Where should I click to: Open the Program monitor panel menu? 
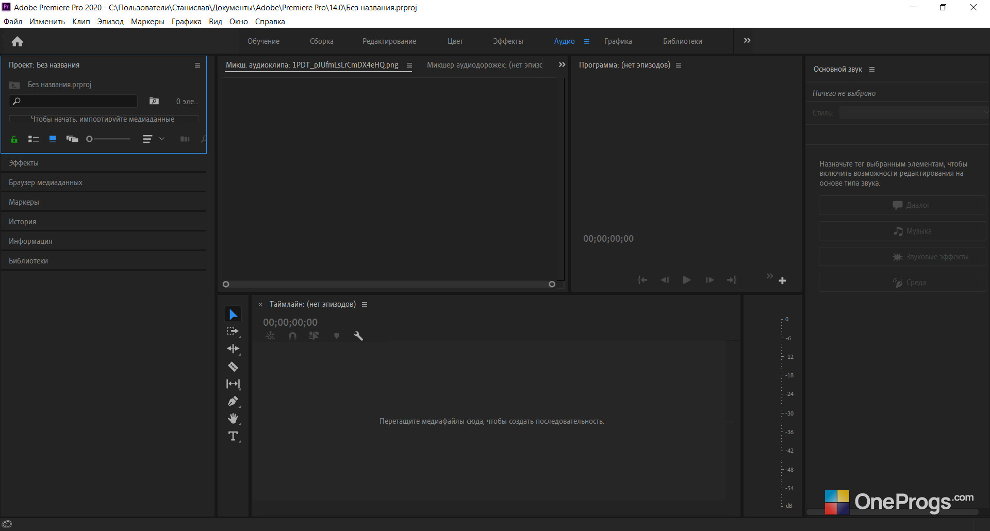679,65
